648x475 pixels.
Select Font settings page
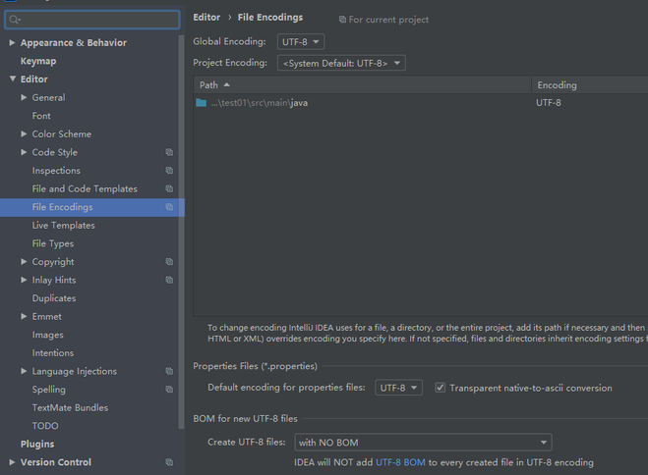(41, 116)
